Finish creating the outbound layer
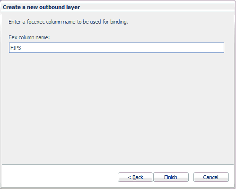Screen dimensions: 236x189 171,177
